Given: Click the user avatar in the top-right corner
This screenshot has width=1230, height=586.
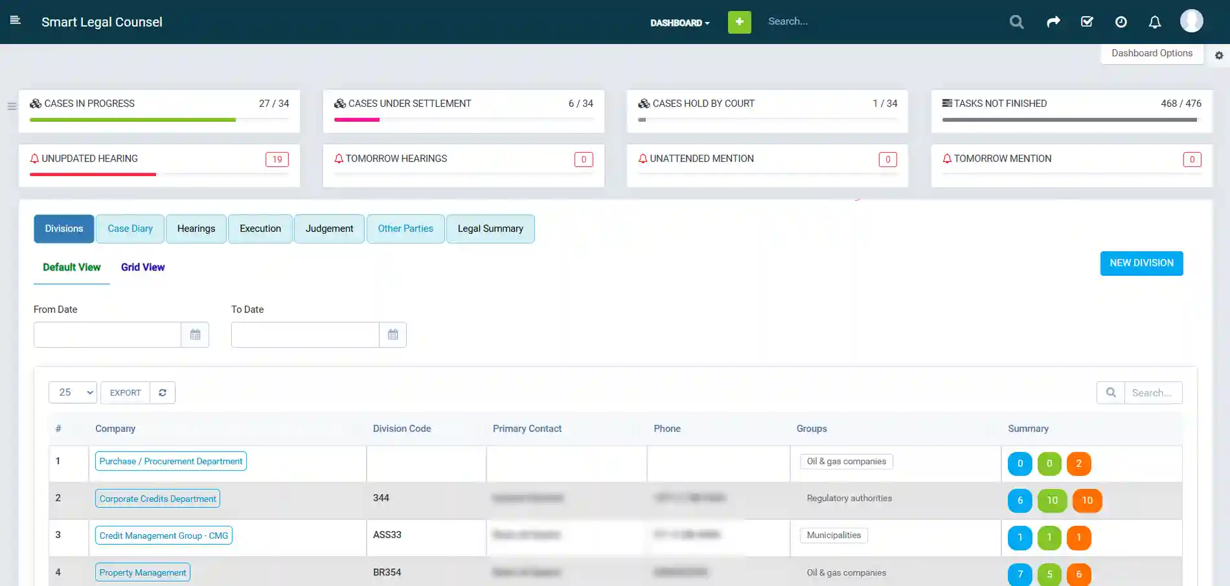Looking at the screenshot, I should [x=1192, y=20].
